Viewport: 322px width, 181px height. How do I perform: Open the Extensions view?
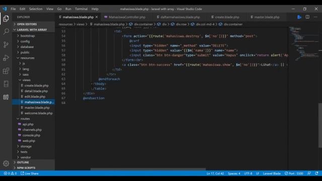coord(6,71)
